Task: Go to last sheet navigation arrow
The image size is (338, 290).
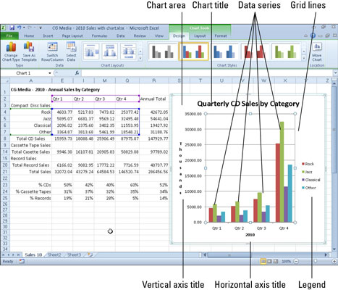Action: tap(18, 254)
